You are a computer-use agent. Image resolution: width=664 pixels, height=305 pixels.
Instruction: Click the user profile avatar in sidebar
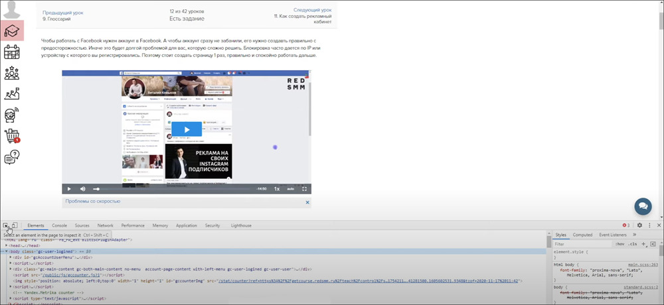(12, 9)
